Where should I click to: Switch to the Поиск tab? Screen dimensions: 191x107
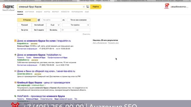point(20,12)
